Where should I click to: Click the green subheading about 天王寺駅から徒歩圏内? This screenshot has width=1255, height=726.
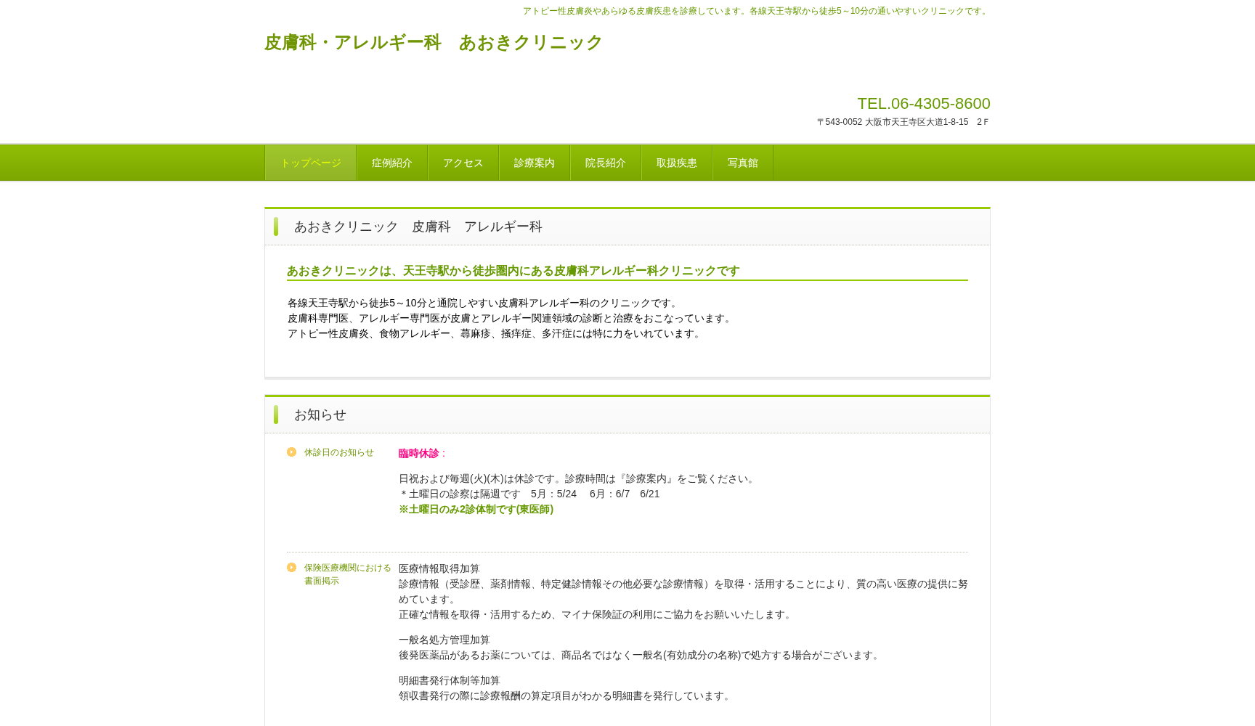(x=513, y=271)
